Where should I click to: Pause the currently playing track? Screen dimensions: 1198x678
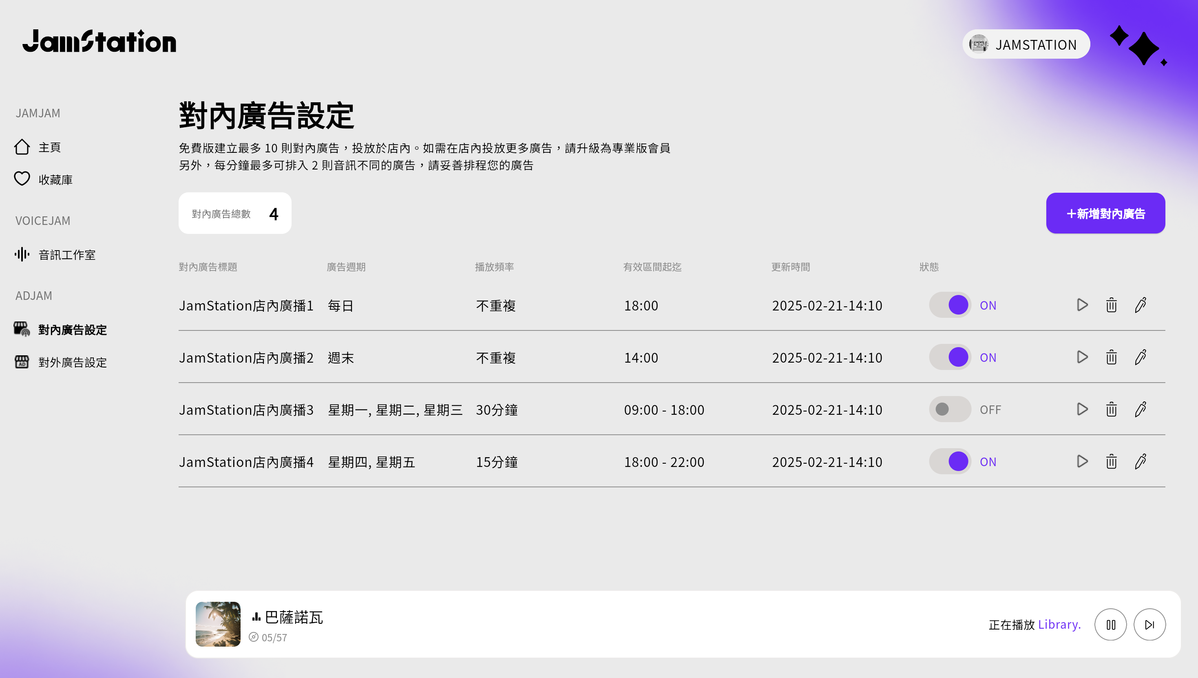[x=1110, y=625]
